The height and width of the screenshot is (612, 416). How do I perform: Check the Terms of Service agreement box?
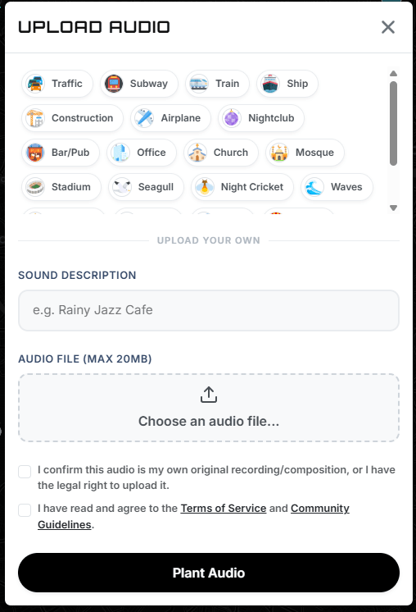[x=25, y=510]
